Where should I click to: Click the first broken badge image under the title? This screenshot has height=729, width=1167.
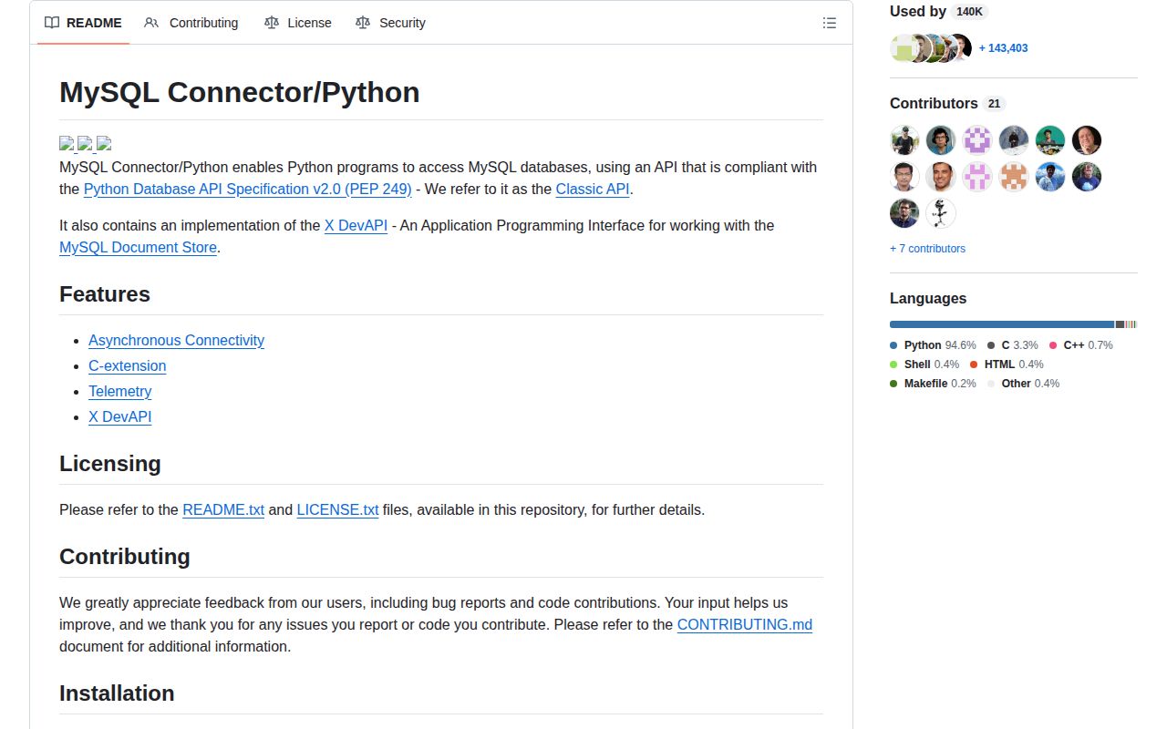(x=67, y=144)
